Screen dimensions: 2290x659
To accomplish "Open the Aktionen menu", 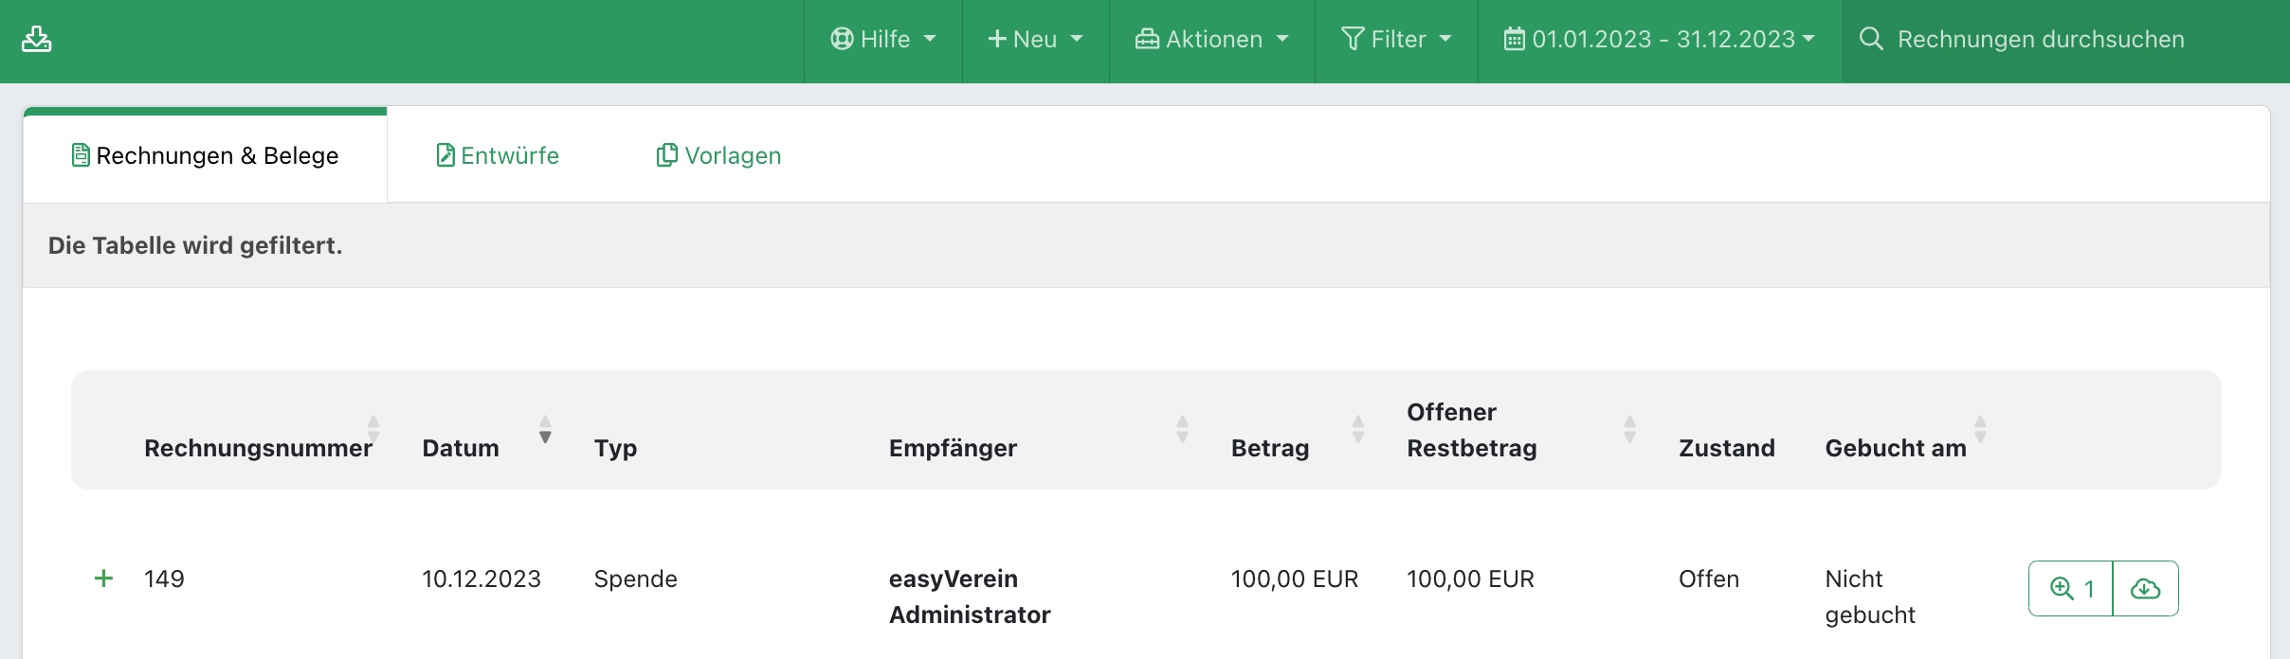I will 1211,39.
